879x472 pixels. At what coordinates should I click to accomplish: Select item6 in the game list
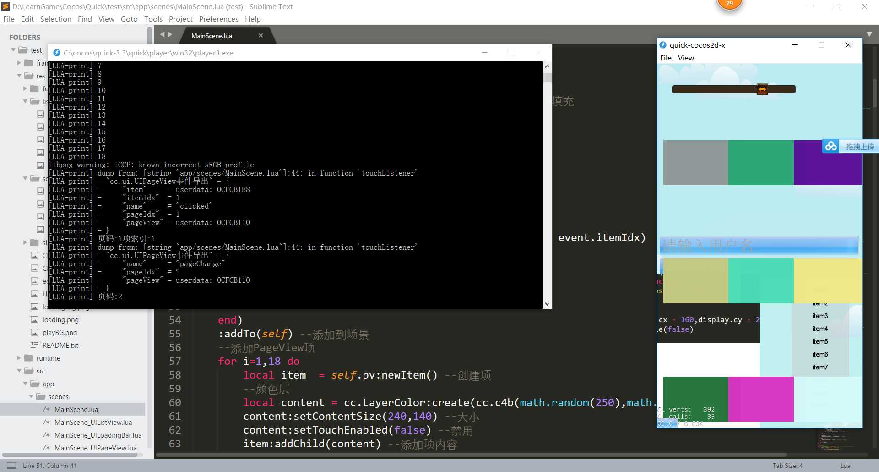click(x=820, y=355)
